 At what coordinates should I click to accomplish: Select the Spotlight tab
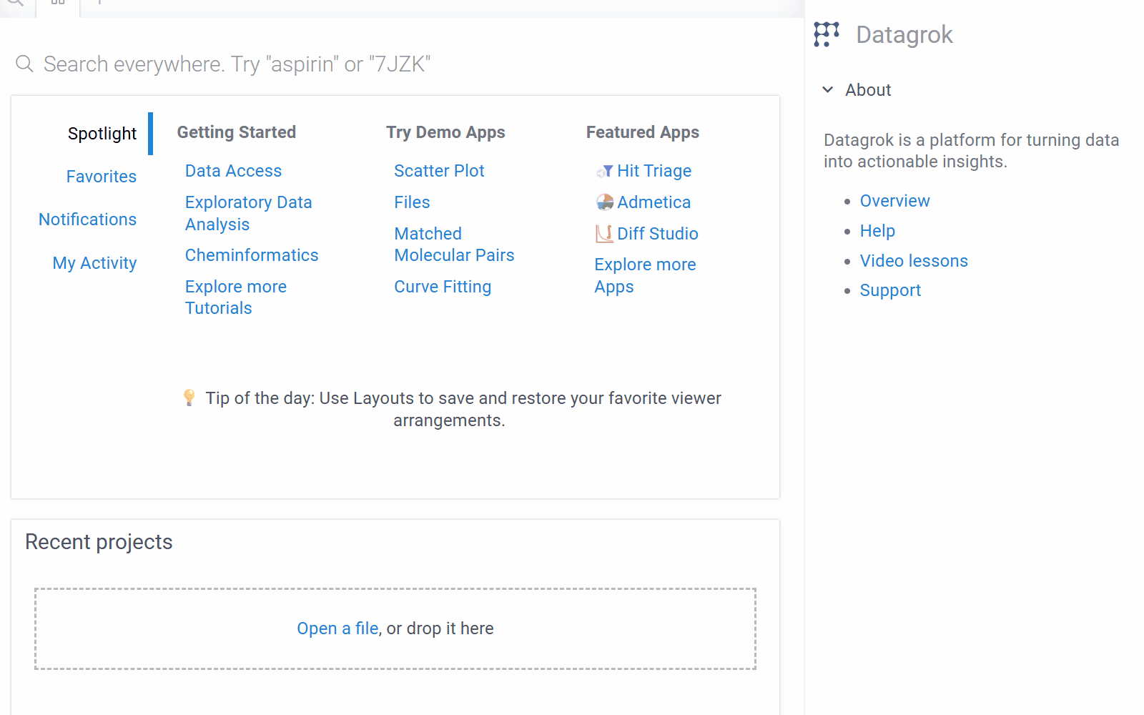[102, 134]
